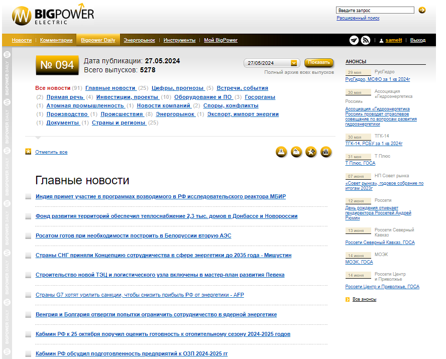The image size is (446, 359).
Task: Select the Атомная промышленность category
Action: click(85, 105)
